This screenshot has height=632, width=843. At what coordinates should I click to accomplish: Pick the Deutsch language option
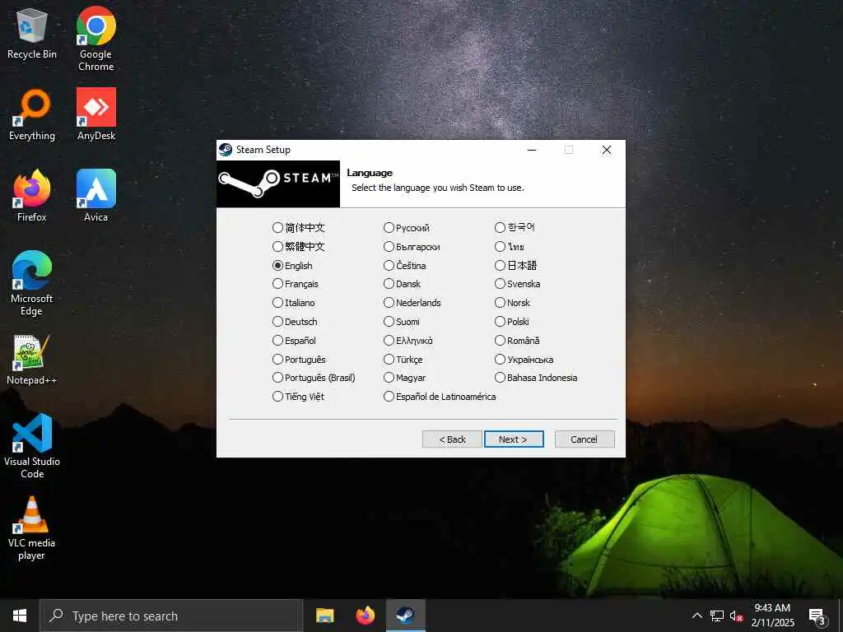pos(295,322)
